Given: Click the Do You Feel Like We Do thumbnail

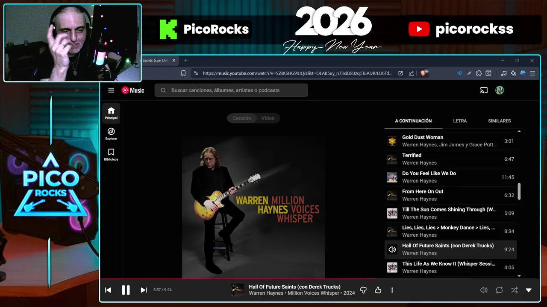Looking at the screenshot, I should pos(392,177).
